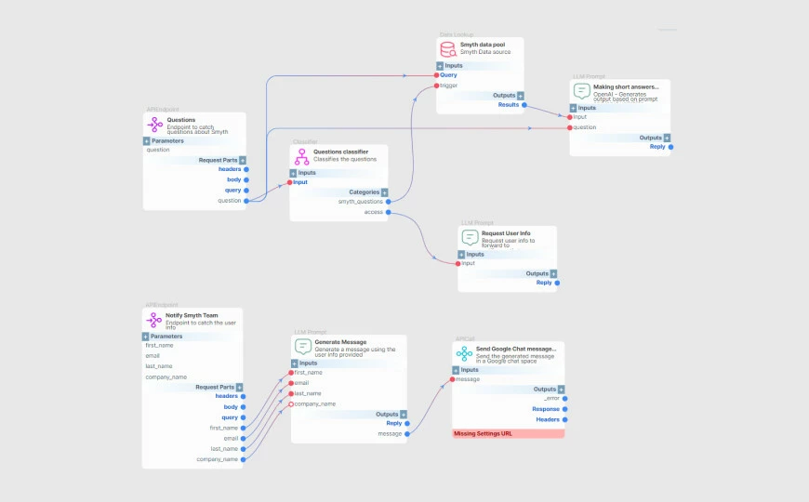Click the Questions node question output port
This screenshot has width=809, height=502.
246,201
